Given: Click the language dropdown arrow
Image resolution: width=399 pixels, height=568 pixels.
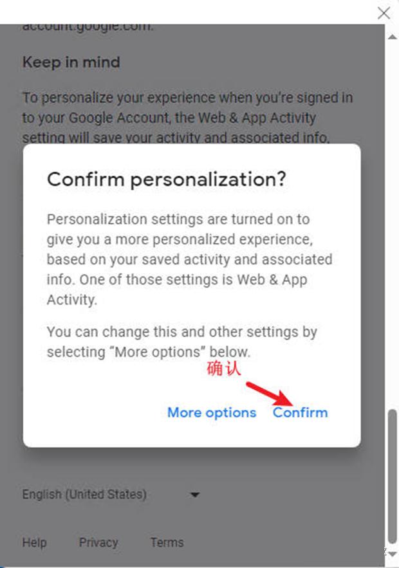Looking at the screenshot, I should point(195,495).
